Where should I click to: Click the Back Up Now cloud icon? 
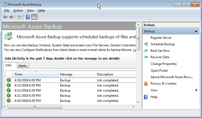point(146,51)
